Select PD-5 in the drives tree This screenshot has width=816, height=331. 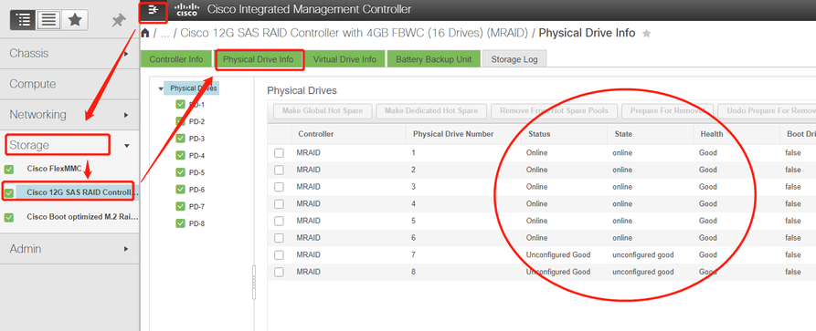(196, 172)
